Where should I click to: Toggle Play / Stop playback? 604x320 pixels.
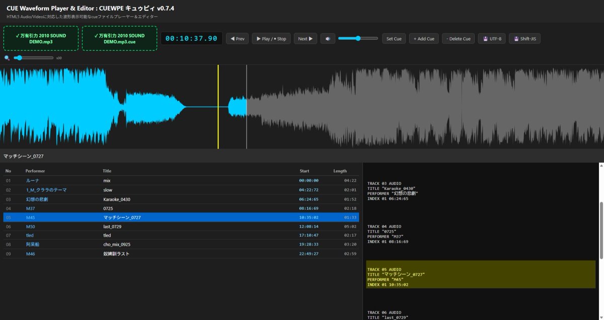(x=271, y=39)
